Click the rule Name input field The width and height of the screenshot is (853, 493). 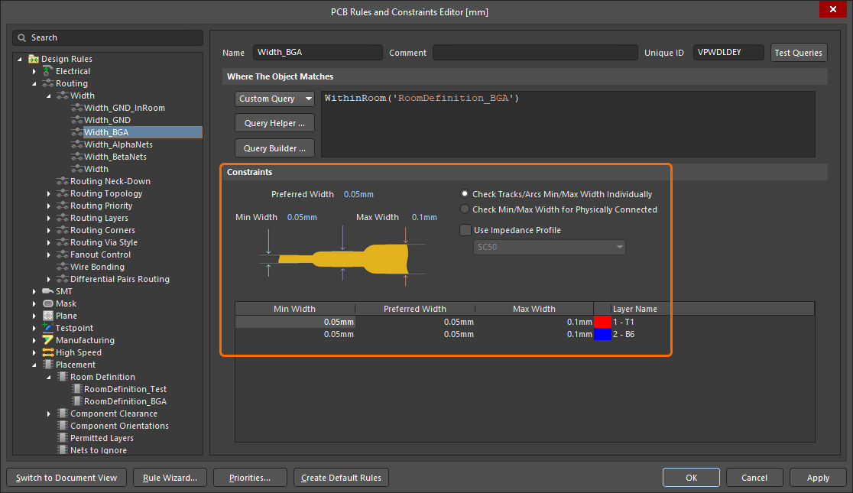point(318,52)
